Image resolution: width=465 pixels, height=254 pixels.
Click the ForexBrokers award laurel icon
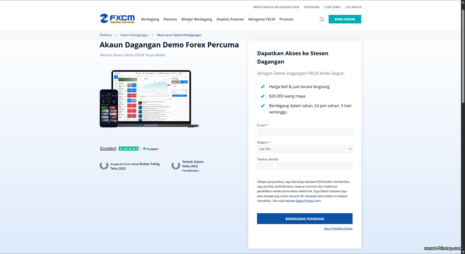(176, 166)
